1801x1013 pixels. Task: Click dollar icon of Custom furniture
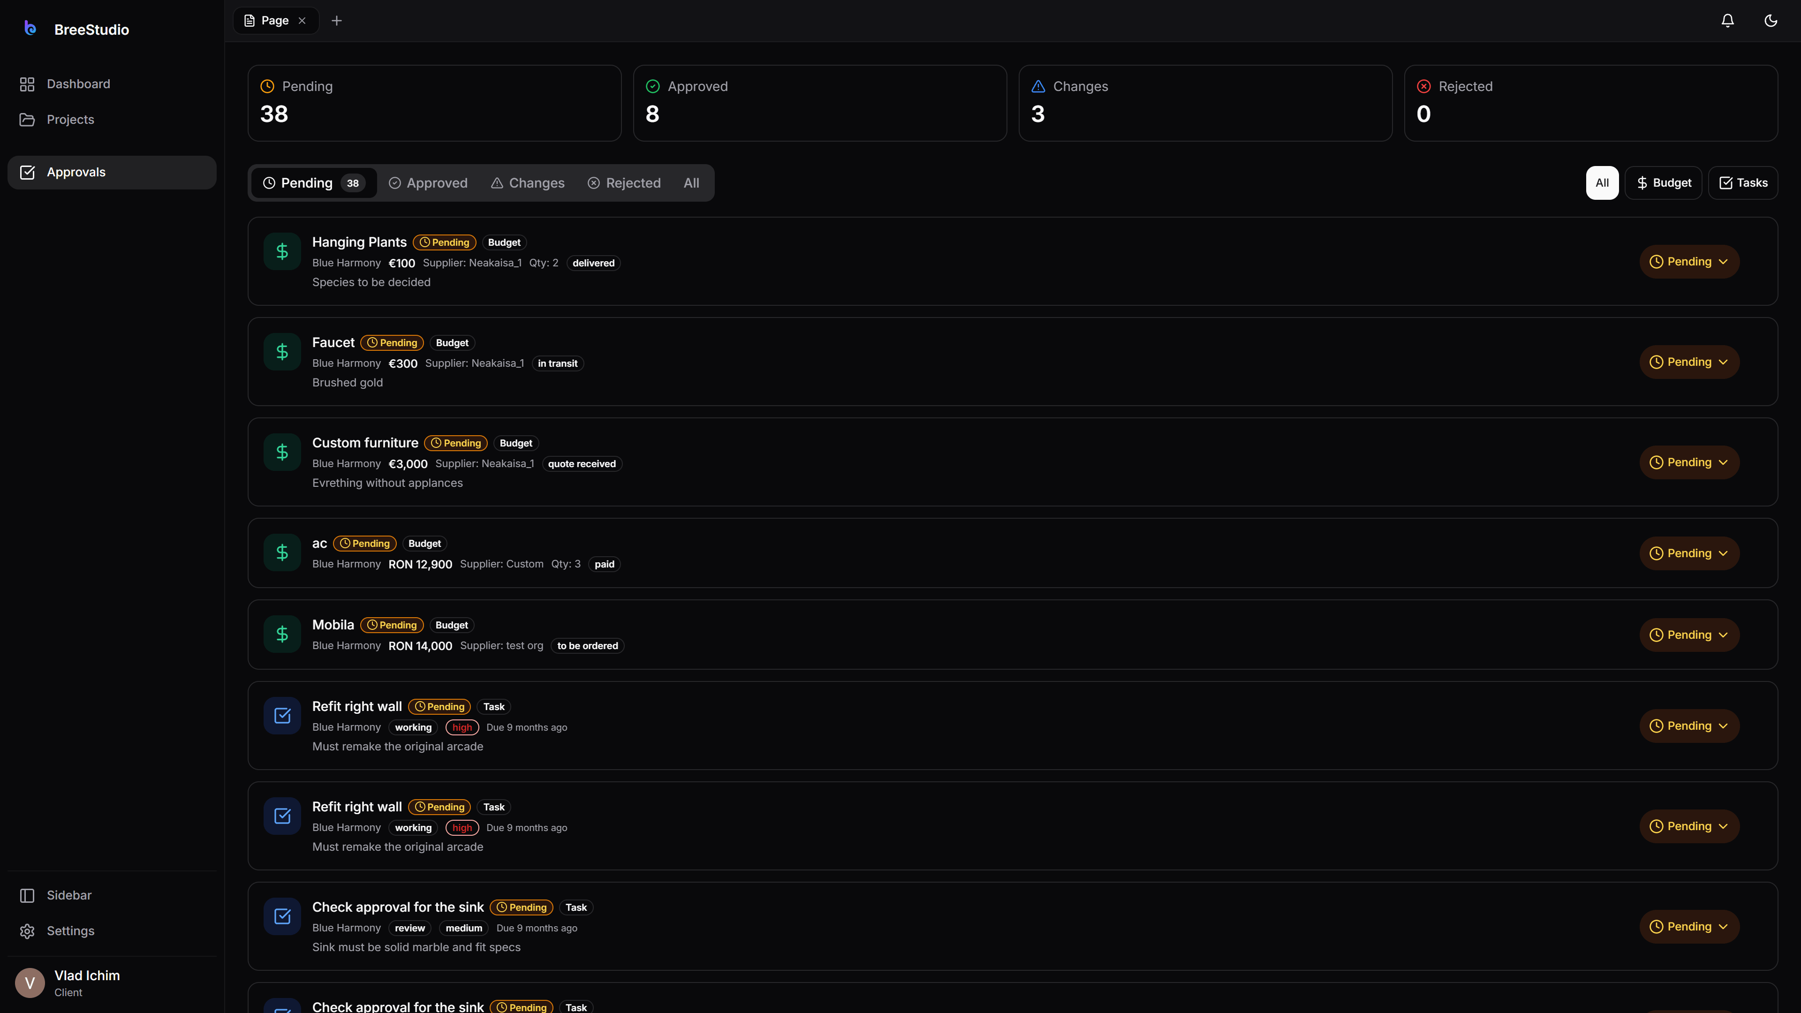282,452
